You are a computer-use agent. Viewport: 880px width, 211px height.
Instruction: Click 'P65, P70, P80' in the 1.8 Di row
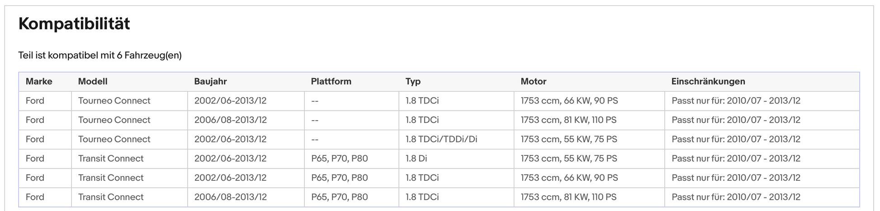tap(339, 159)
